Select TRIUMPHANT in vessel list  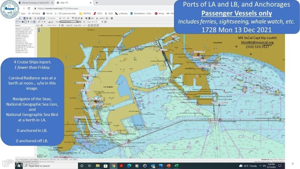pyautogui.click(x=21, y=51)
